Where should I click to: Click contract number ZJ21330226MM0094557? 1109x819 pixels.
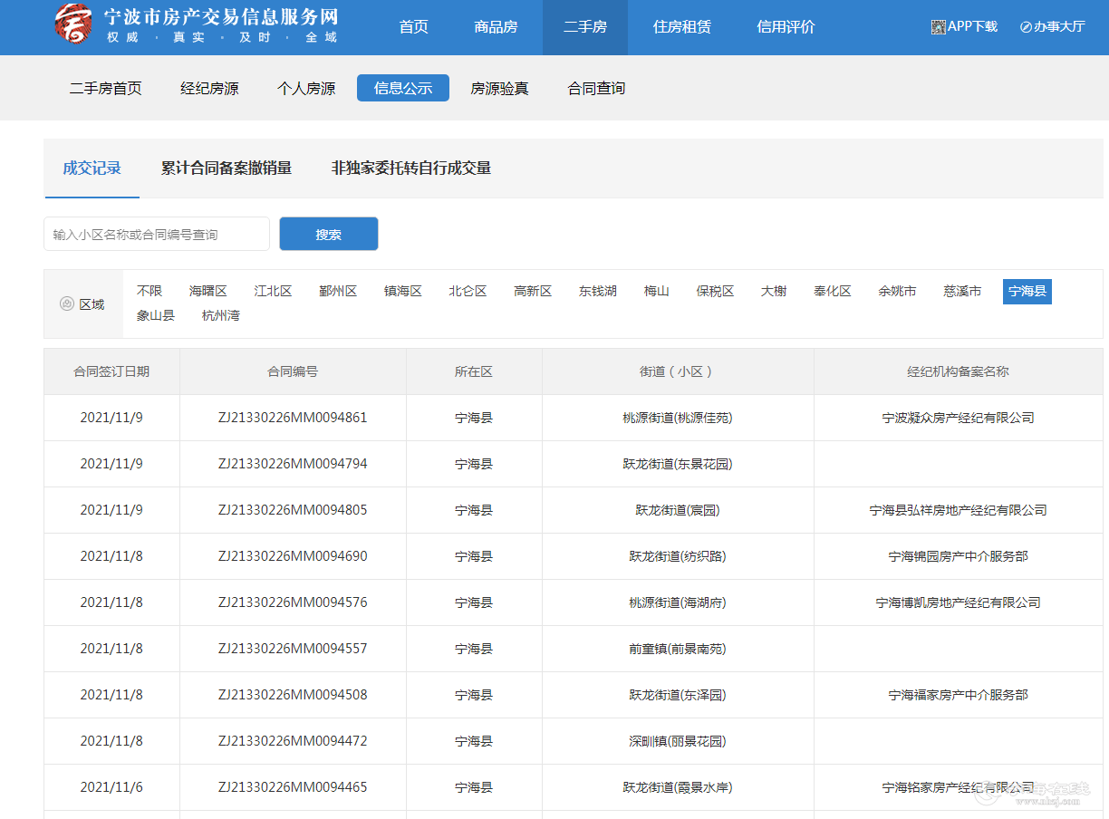tap(293, 649)
